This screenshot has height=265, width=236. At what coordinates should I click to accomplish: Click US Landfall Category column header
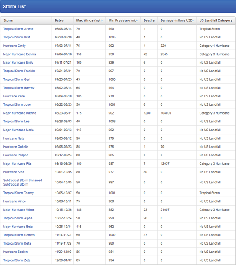(x=216, y=20)
